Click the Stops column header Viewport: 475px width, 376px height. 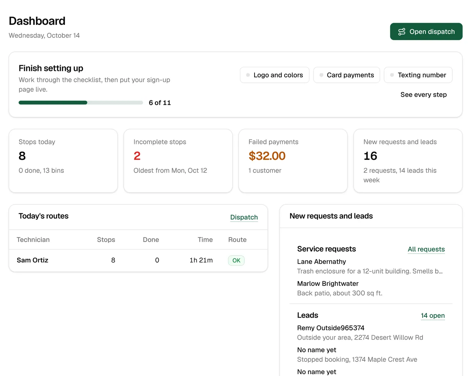(x=106, y=240)
